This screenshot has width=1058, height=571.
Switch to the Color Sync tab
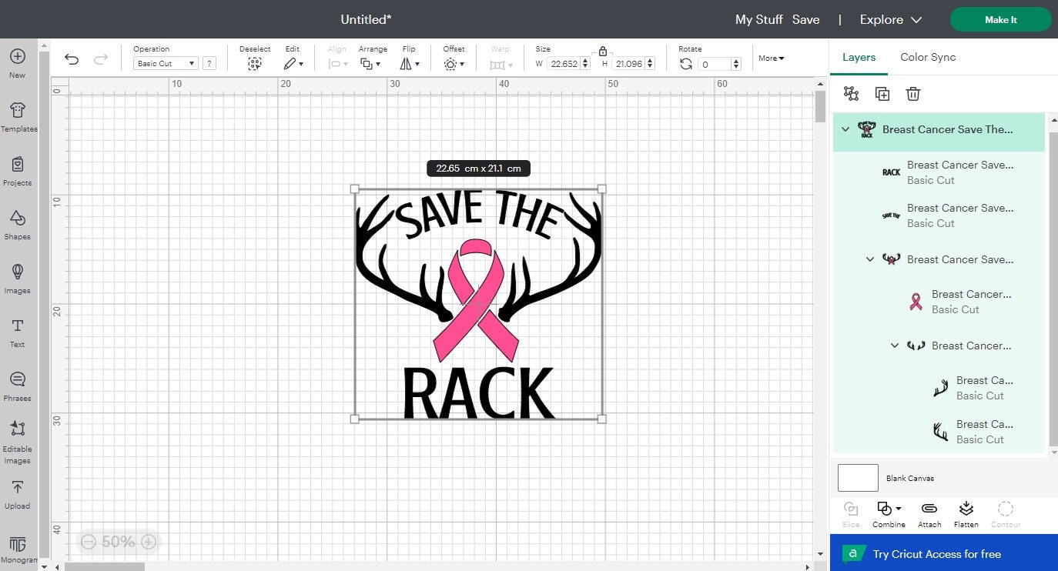(x=928, y=57)
